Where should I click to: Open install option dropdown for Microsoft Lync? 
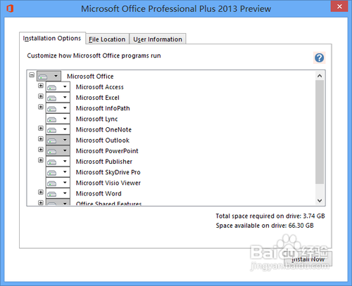click(x=58, y=119)
